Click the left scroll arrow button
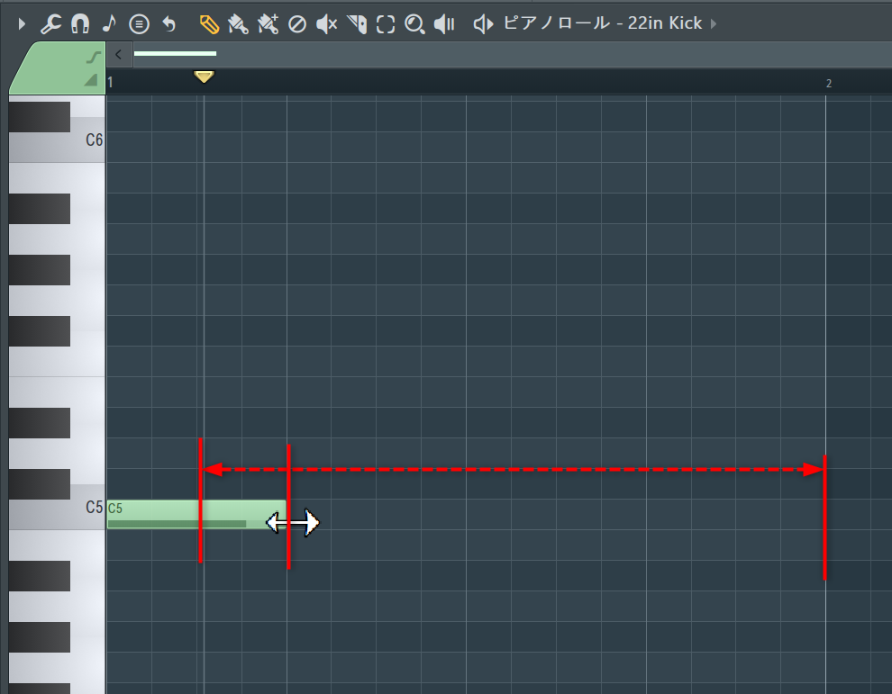The width and height of the screenshot is (892, 694). pyautogui.click(x=118, y=54)
